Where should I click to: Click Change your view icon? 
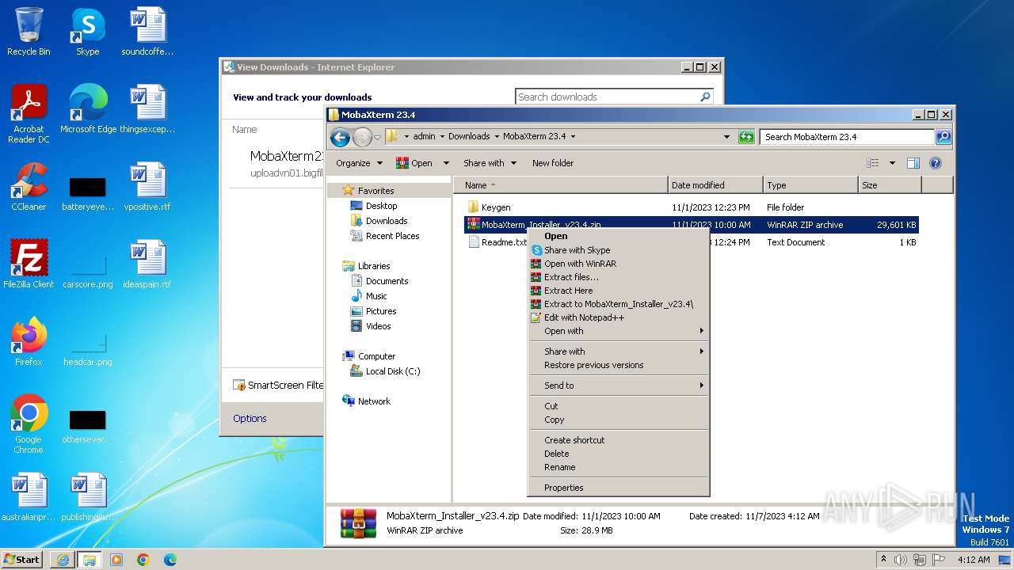point(873,163)
